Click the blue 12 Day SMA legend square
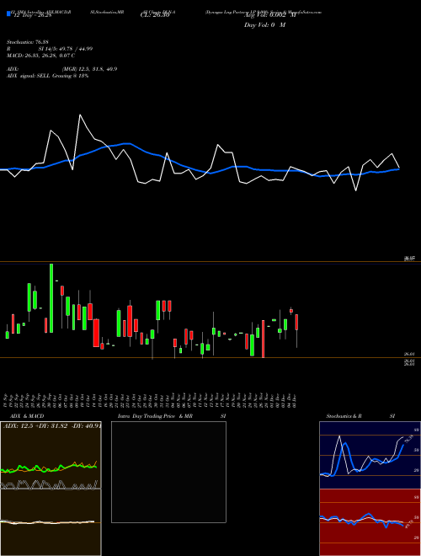The width and height of the screenshot is (421, 556). 8,14
